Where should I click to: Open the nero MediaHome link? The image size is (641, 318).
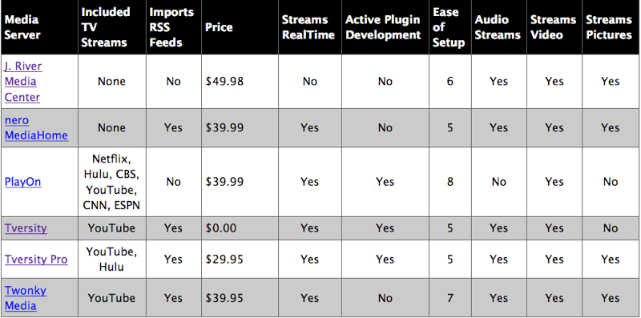[x=36, y=128]
